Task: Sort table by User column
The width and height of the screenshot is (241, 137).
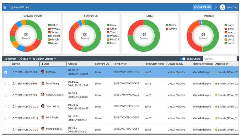Action: click(x=53, y=64)
